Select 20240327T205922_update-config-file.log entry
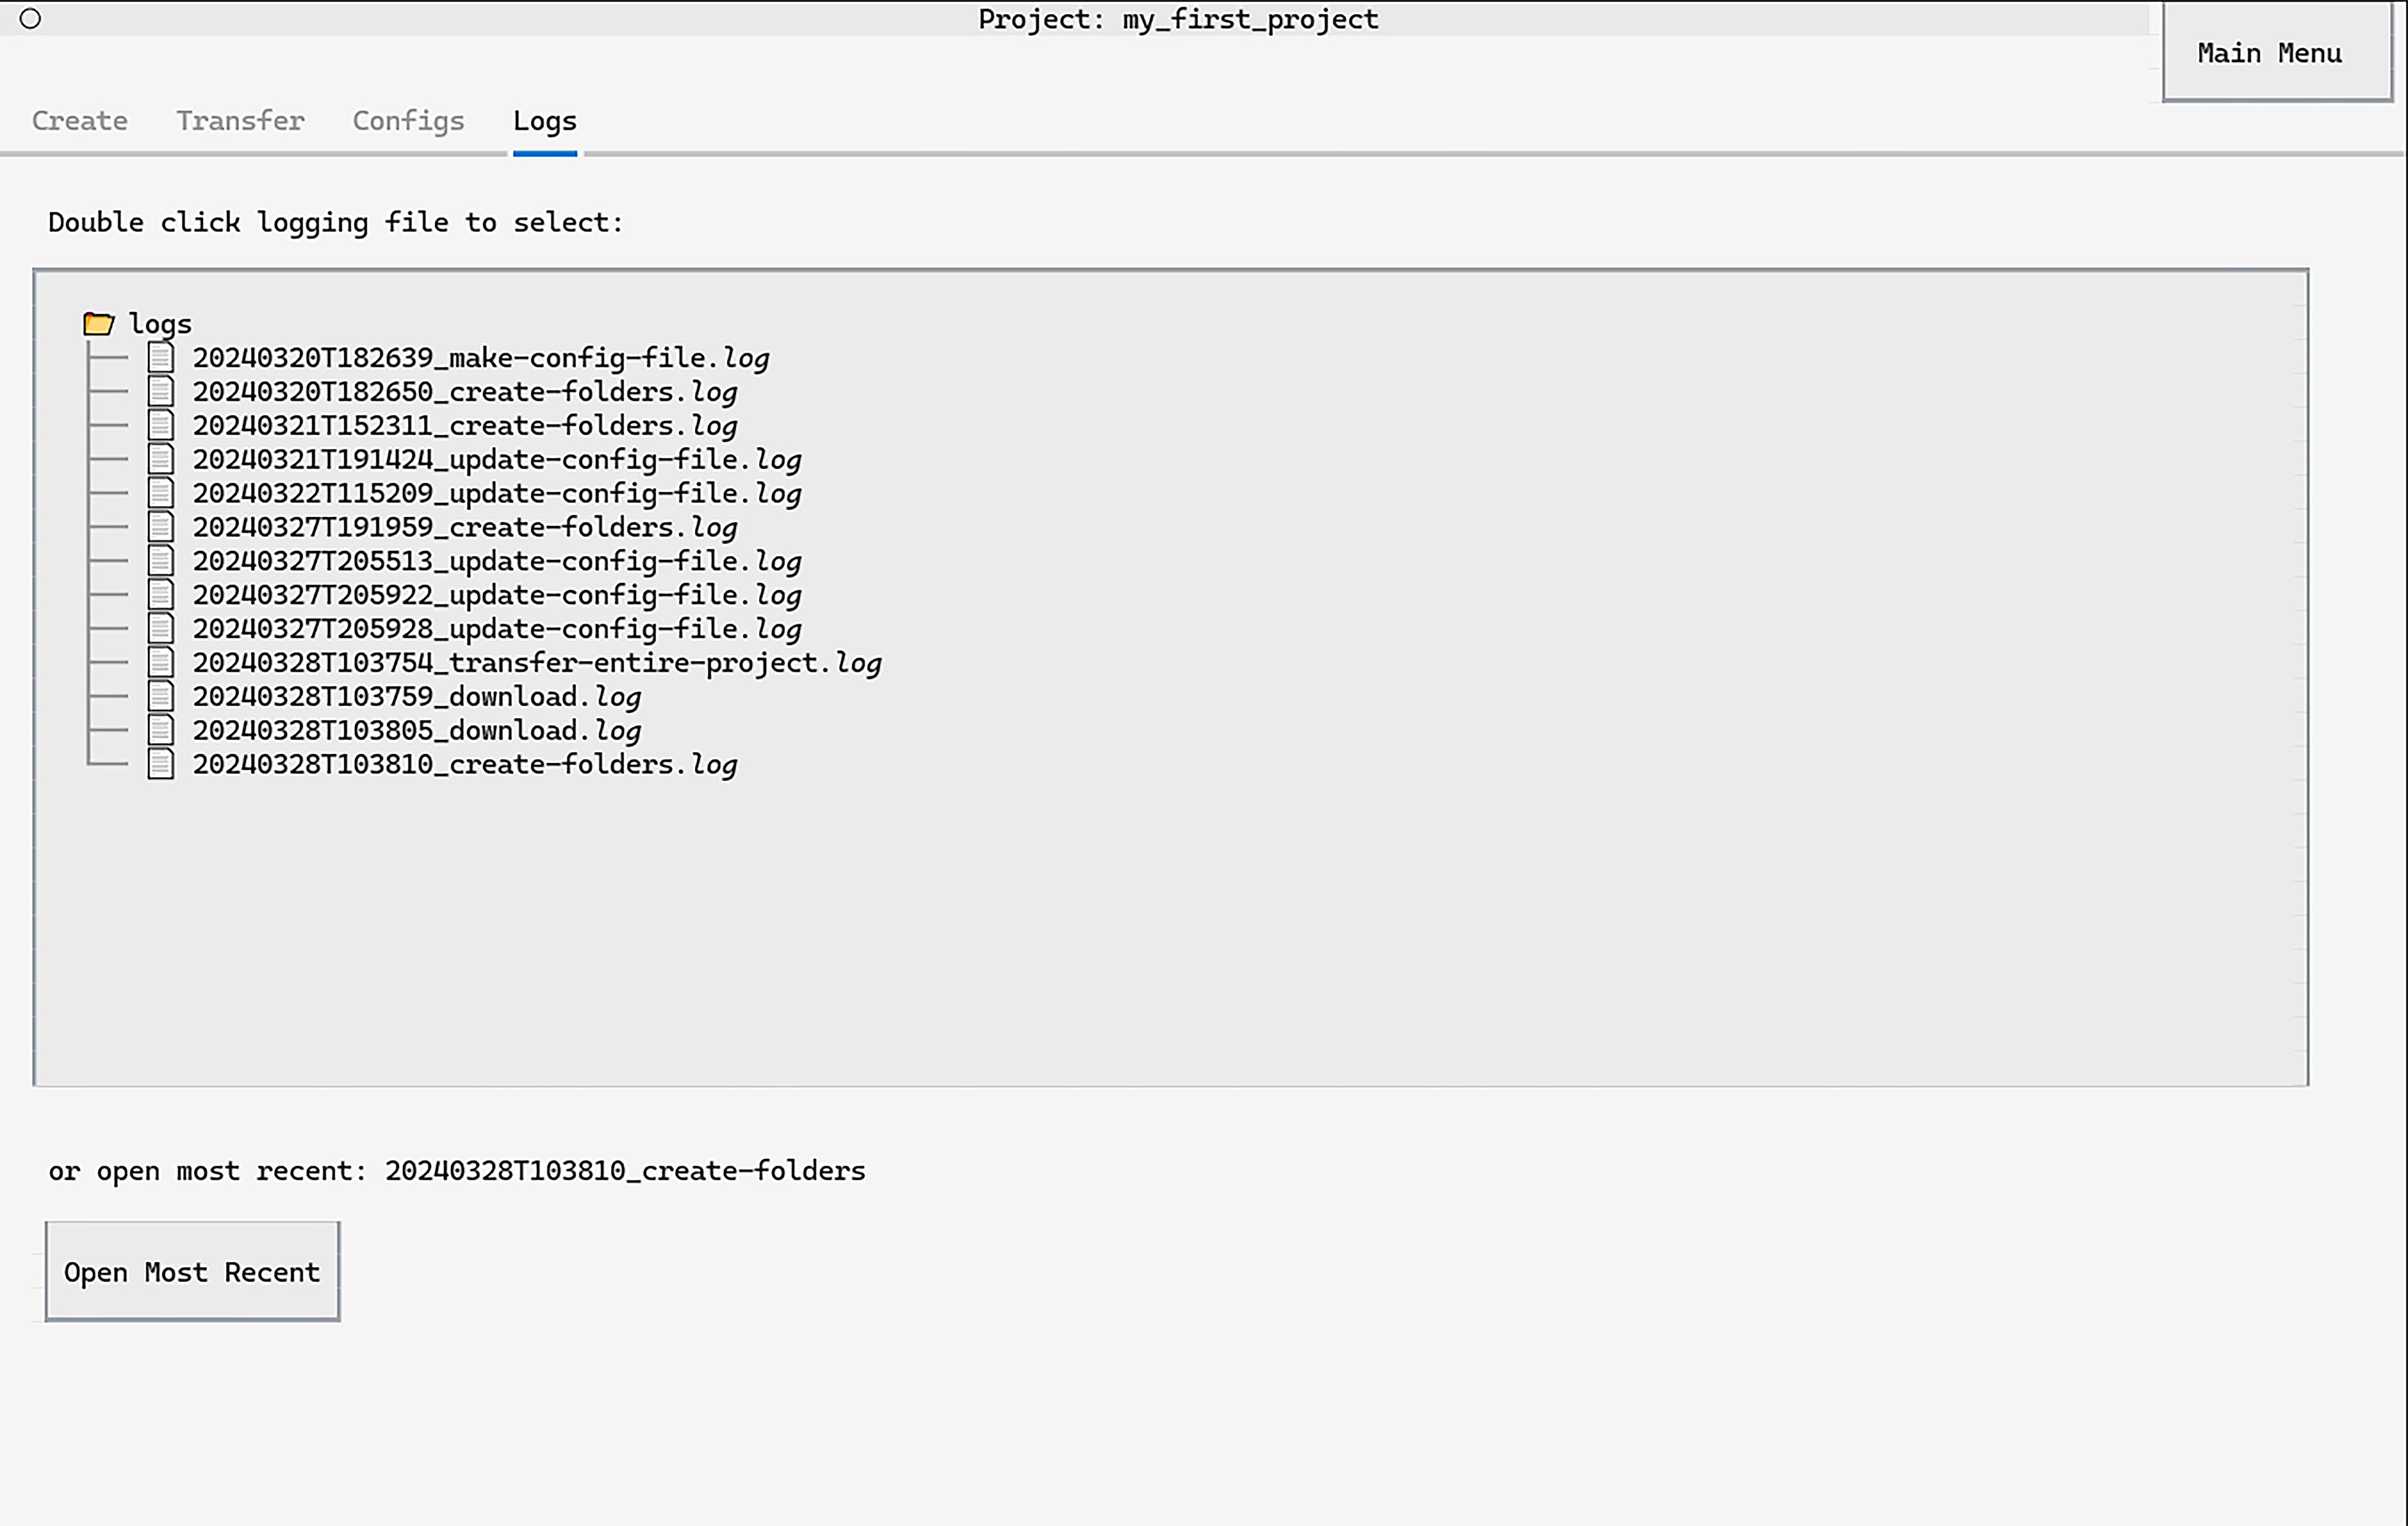This screenshot has width=2408, height=1526. coord(497,595)
